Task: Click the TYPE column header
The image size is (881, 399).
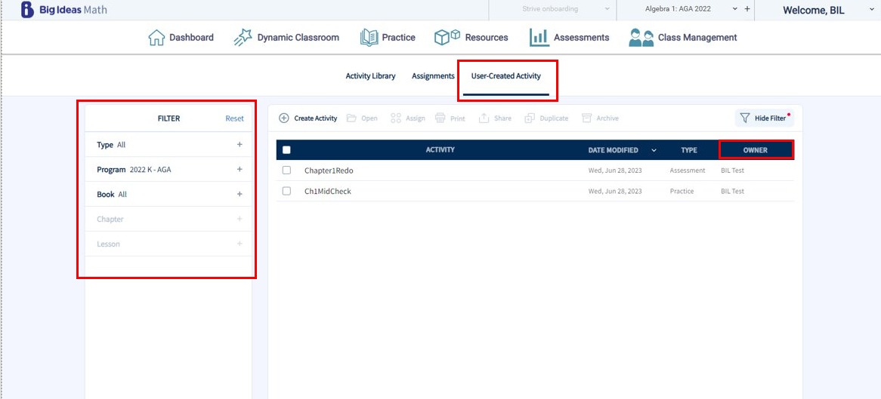Action: (x=689, y=150)
